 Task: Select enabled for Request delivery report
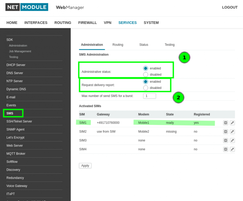coord(146,82)
